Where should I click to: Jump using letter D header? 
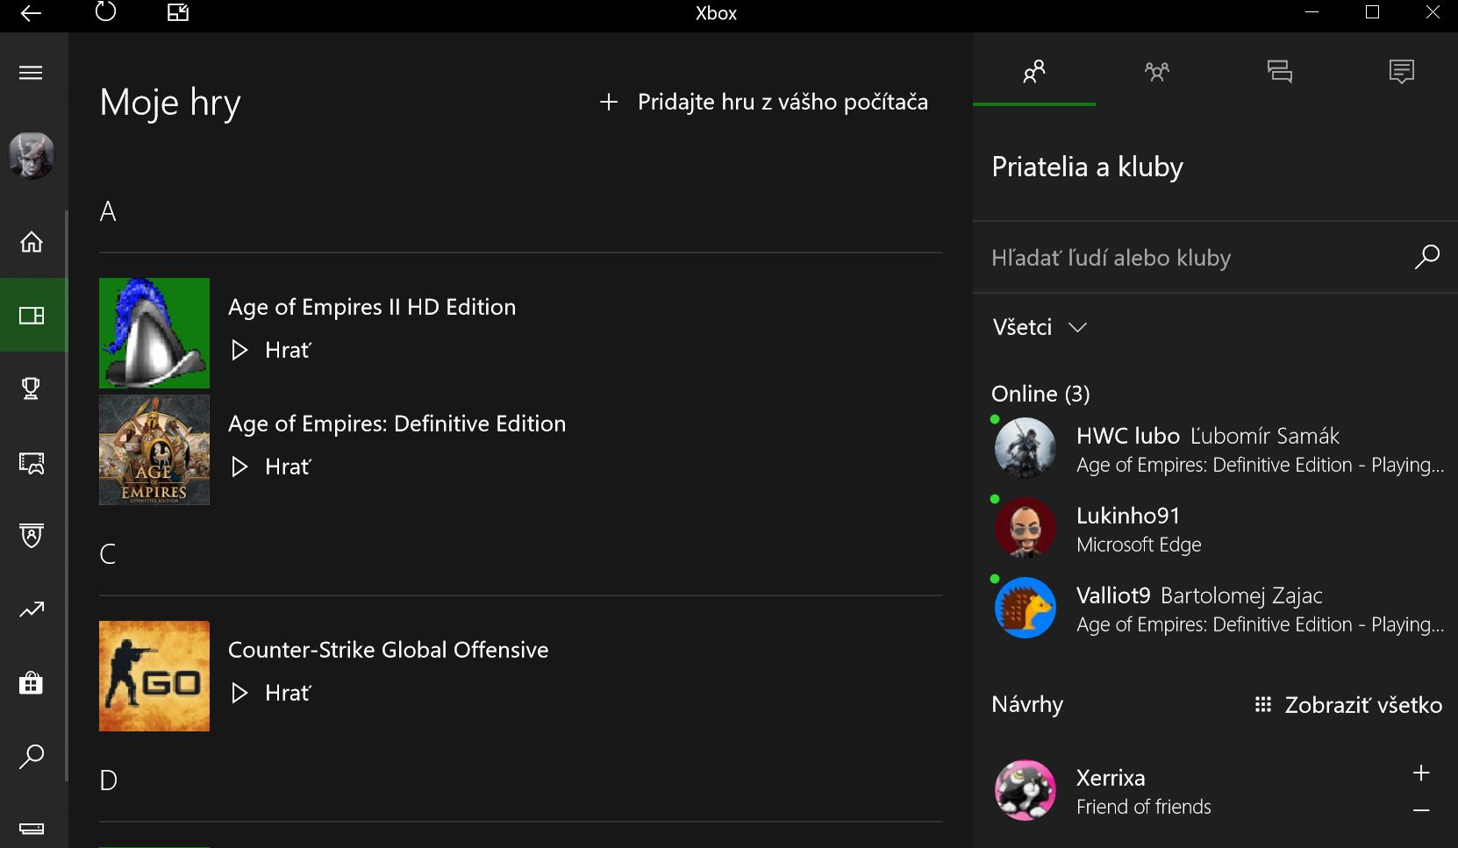click(x=108, y=780)
